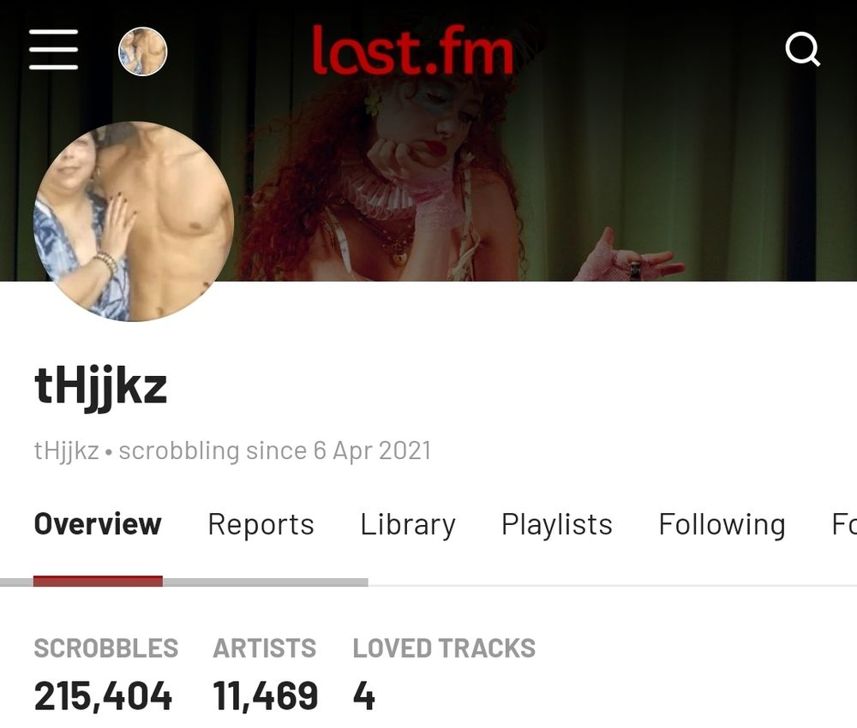The image size is (857, 728).
Task: Click the tab strip horizontal scrollbar
Action: (184, 582)
